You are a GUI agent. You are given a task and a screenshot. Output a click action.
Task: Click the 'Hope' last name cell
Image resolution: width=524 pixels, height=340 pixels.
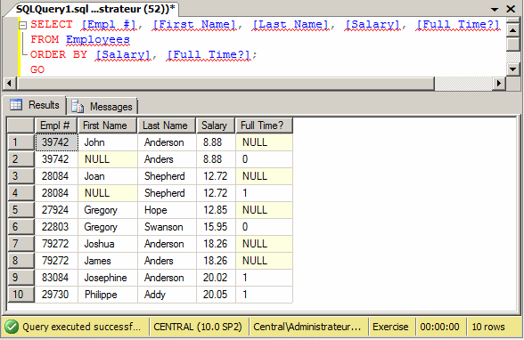click(167, 210)
